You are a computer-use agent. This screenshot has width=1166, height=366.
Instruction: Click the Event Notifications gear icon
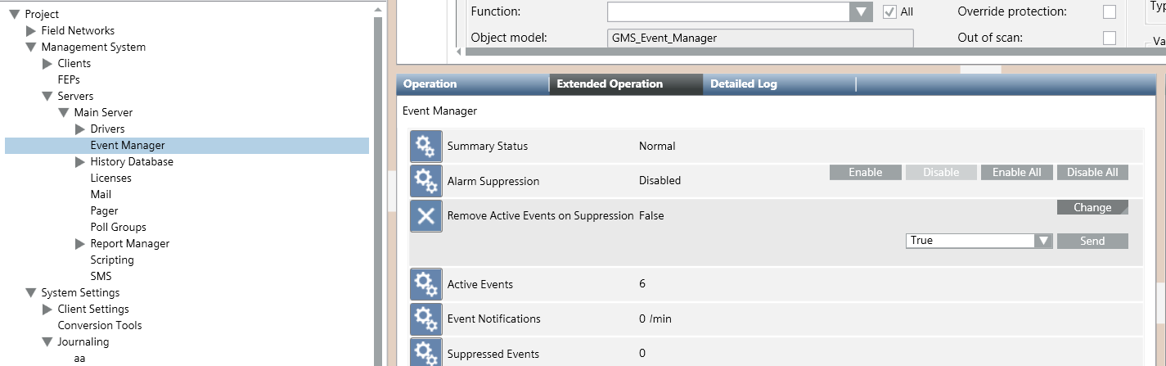tap(425, 319)
